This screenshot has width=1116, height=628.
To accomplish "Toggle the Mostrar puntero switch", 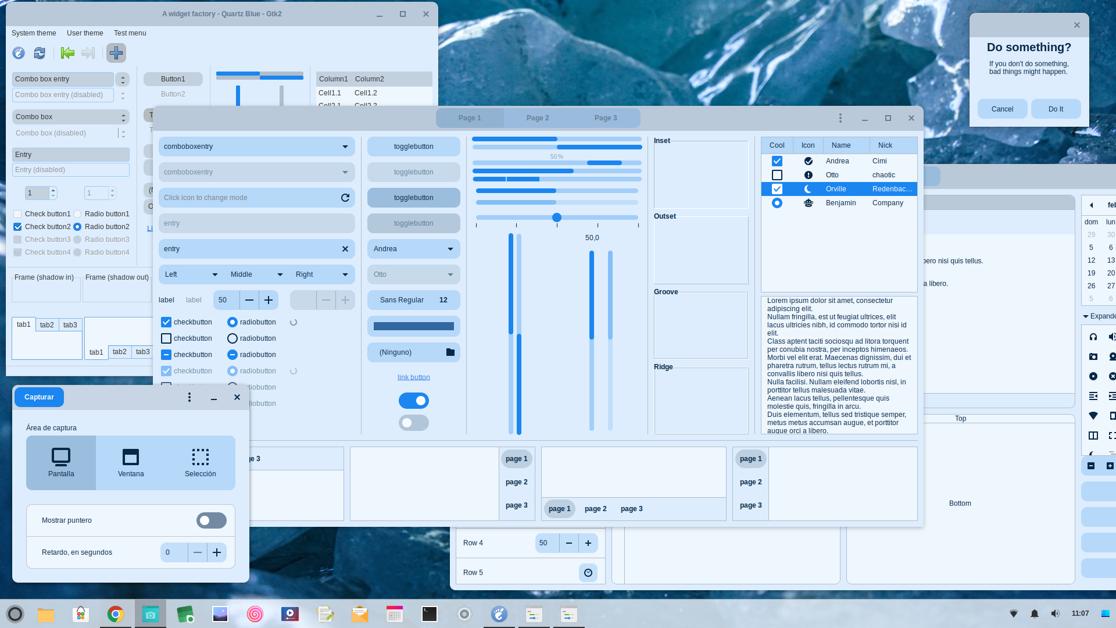I will [212, 520].
